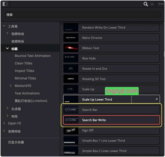Toggle the sidebar panel layout icon
The width and height of the screenshot is (165, 157).
click(5, 4)
